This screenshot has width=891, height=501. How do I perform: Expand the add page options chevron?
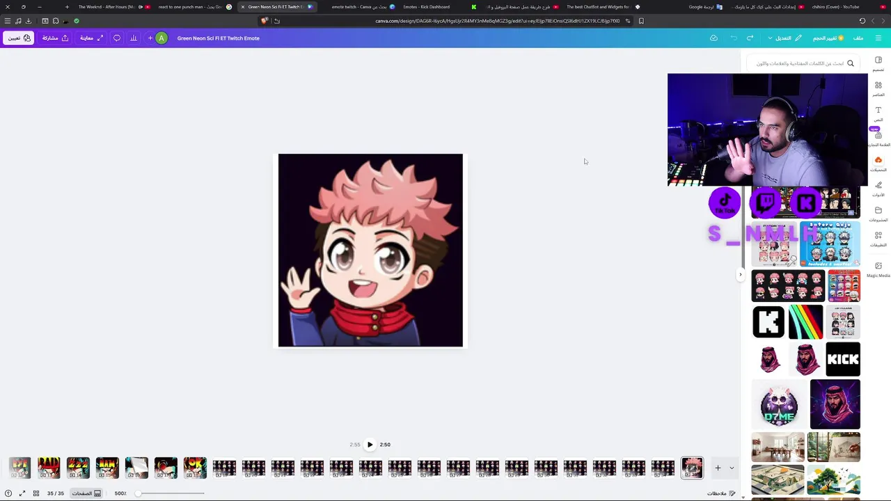click(x=732, y=468)
